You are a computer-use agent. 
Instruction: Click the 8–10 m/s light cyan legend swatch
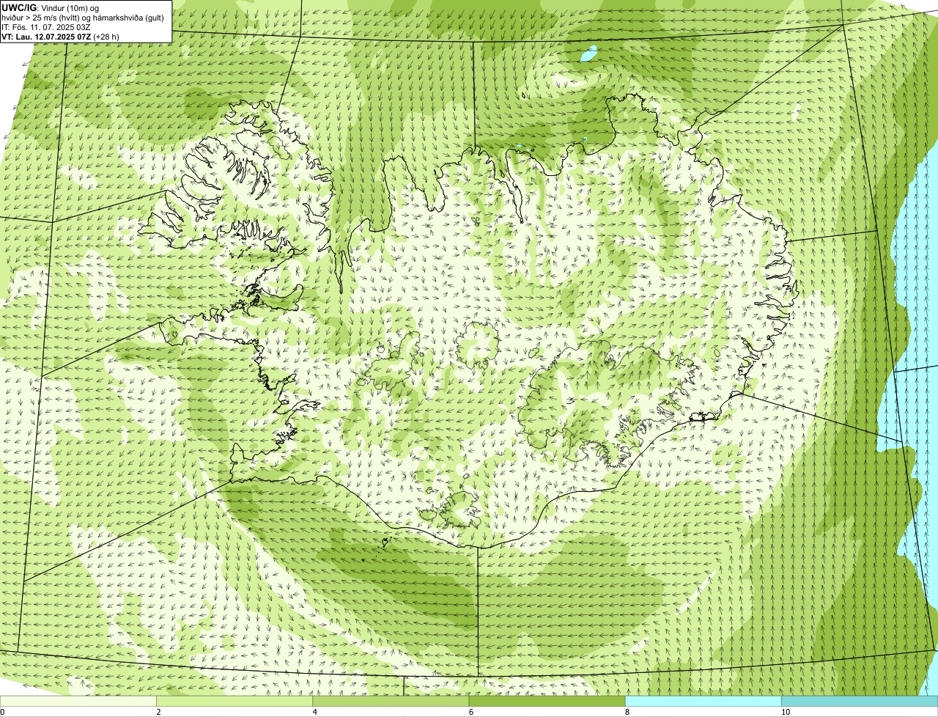pyautogui.click(x=703, y=702)
